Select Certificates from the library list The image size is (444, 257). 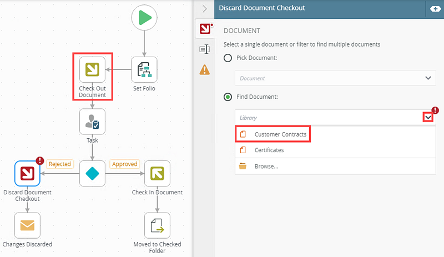pyautogui.click(x=269, y=150)
